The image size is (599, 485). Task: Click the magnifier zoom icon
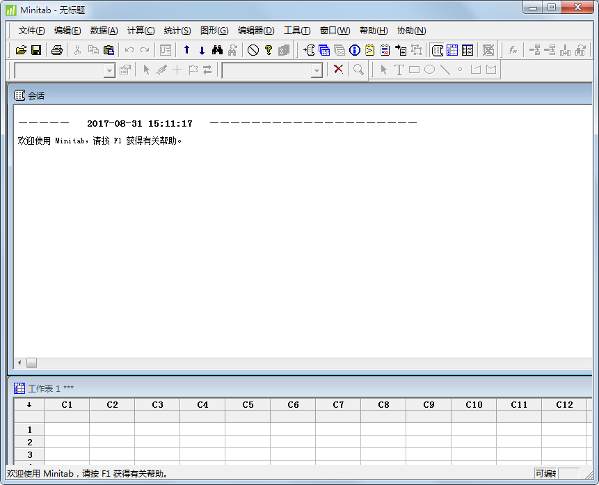click(358, 70)
